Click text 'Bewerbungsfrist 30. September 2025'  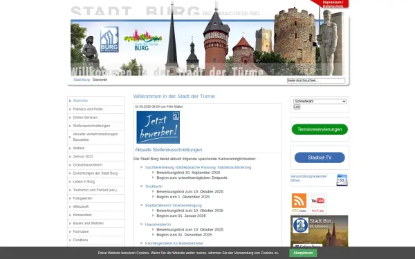coord(188,173)
